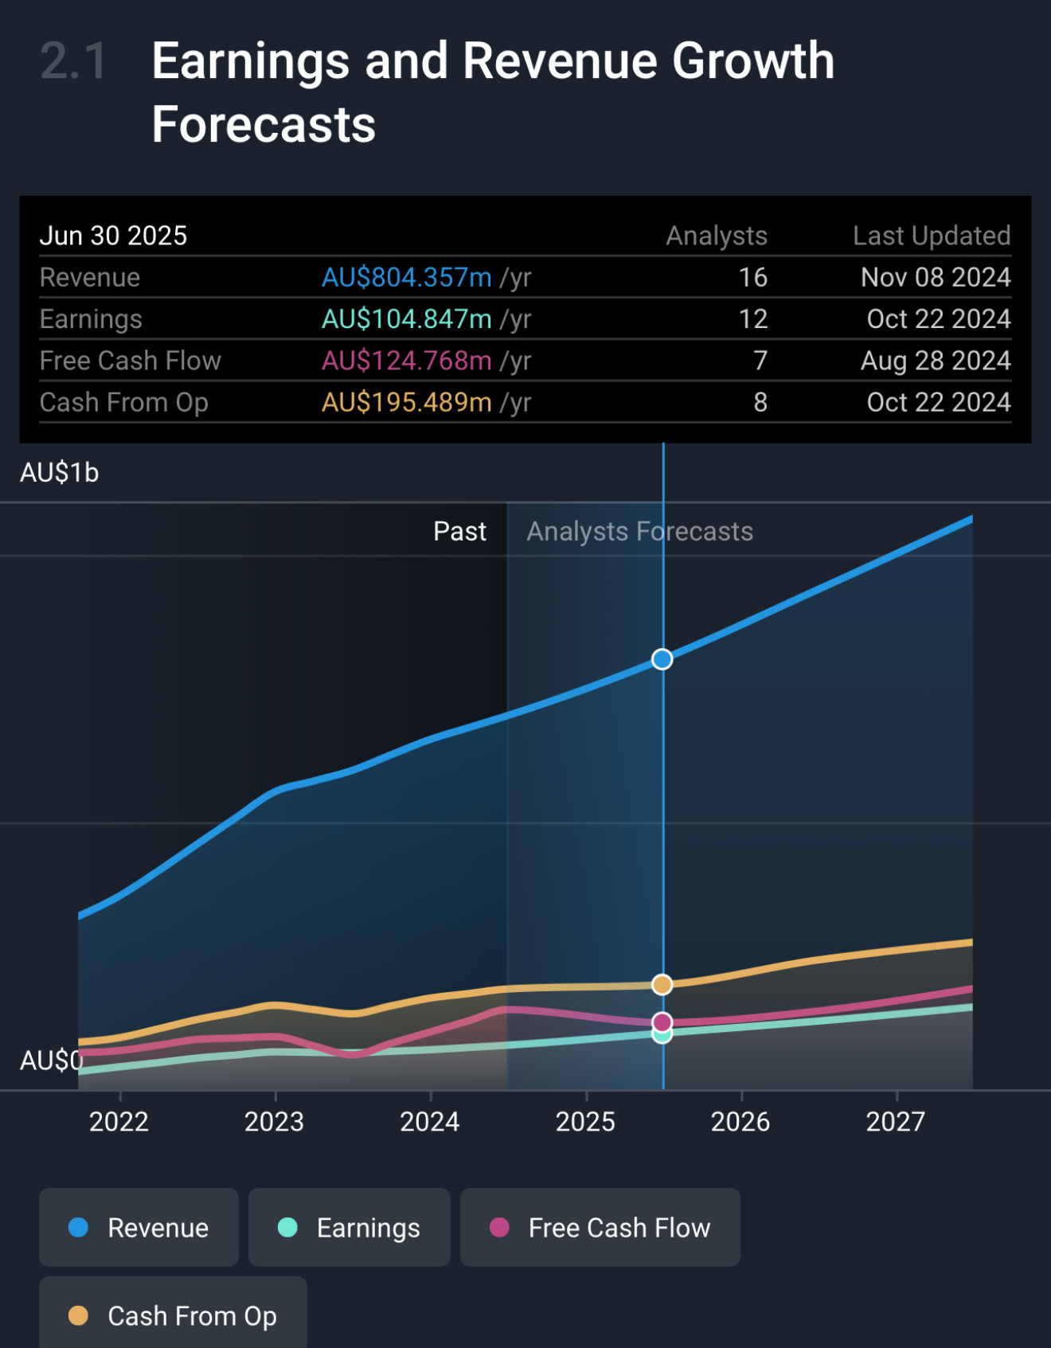Click the Last Updated column header
Image resolution: width=1051 pixels, height=1348 pixels.
(x=932, y=236)
